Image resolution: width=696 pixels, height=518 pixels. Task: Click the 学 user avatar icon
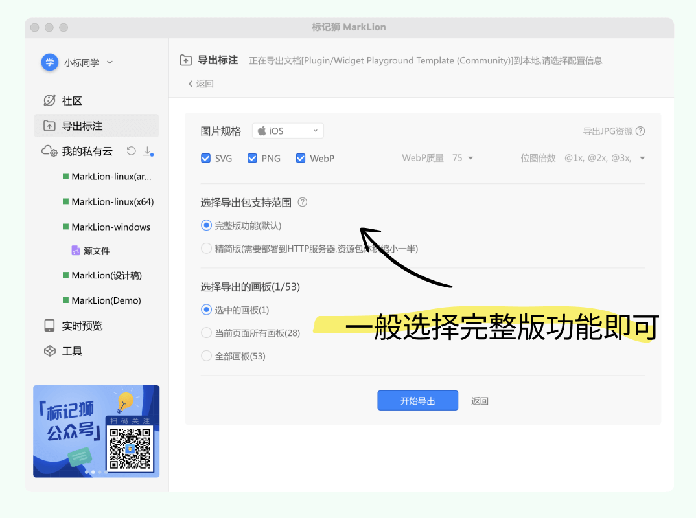point(50,62)
